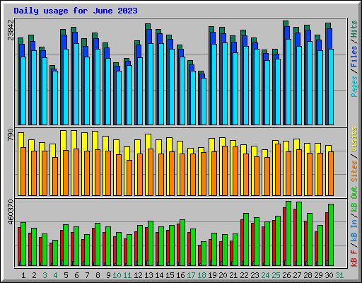Click day 13 on the x-axis

click(148, 275)
